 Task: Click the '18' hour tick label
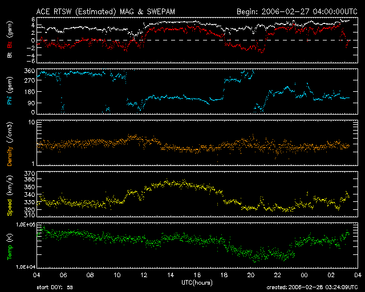tap(224, 275)
